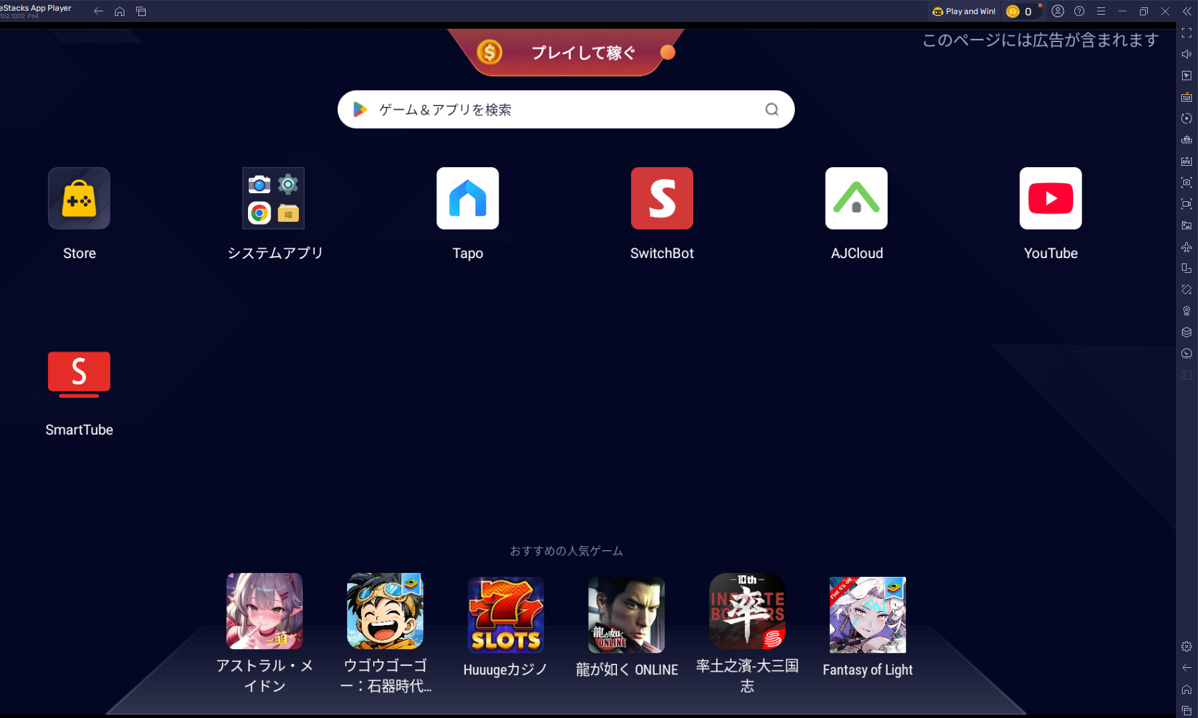Open the AJCloud app
This screenshot has width=1198, height=718.
click(856, 199)
